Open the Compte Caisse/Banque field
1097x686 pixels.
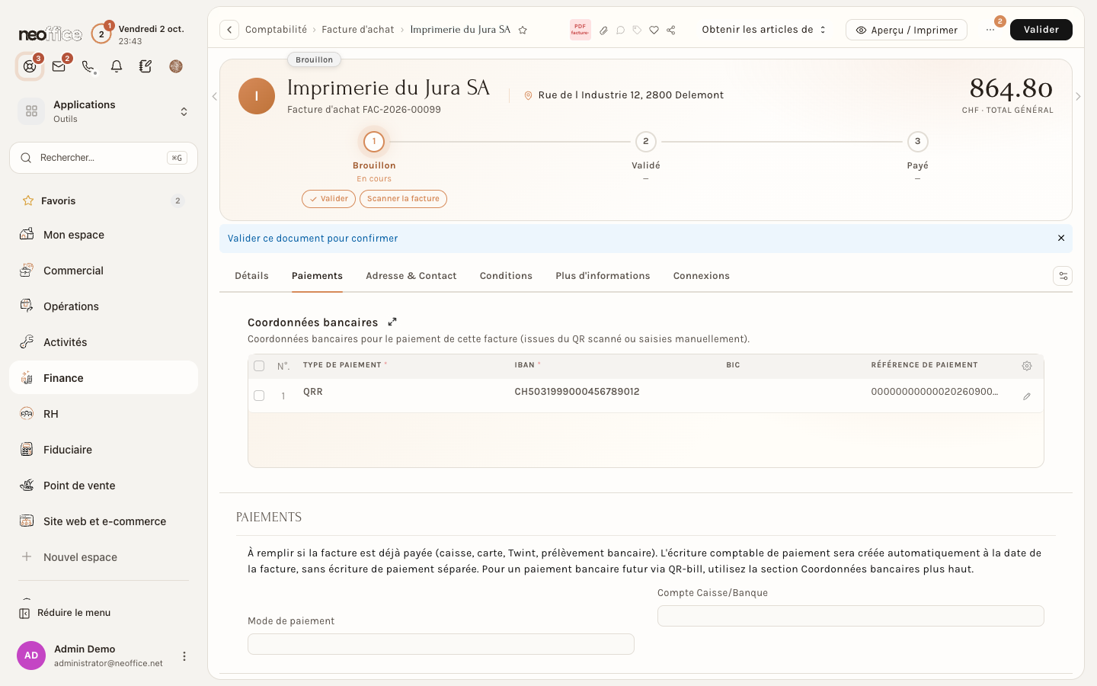(851, 616)
